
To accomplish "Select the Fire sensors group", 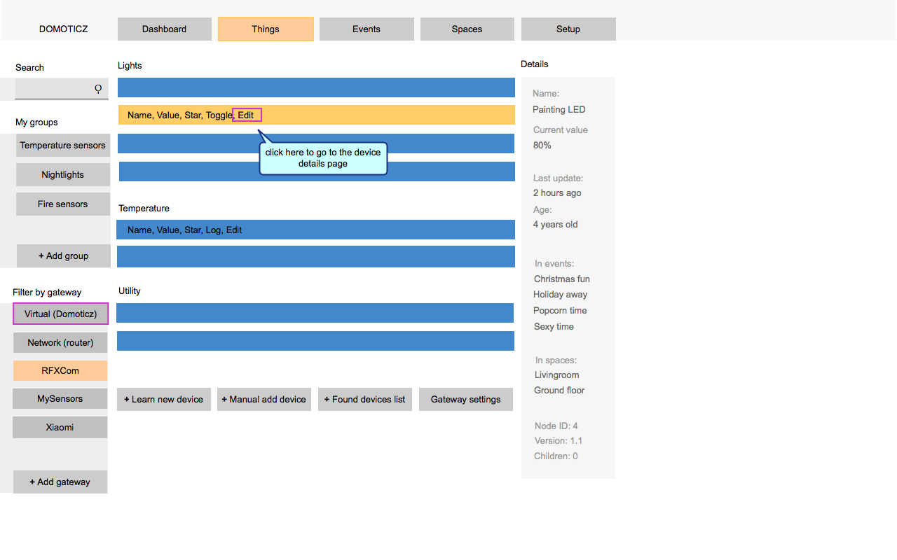I will pyautogui.click(x=63, y=204).
